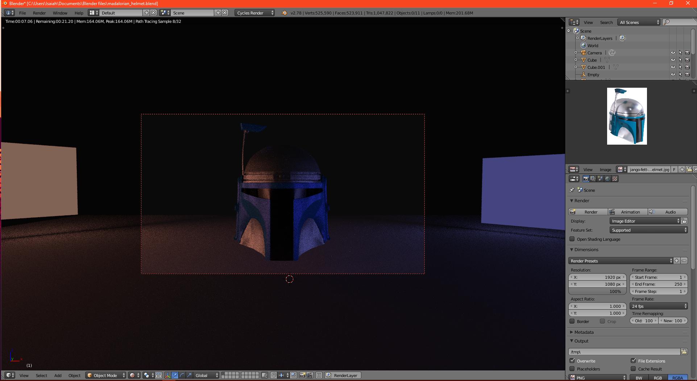Open the Add menu in 3D view

pyautogui.click(x=58, y=375)
